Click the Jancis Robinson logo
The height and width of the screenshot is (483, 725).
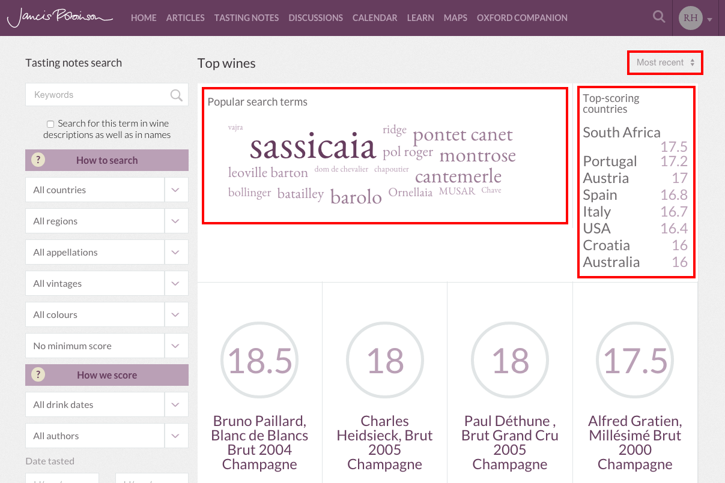pos(59,18)
